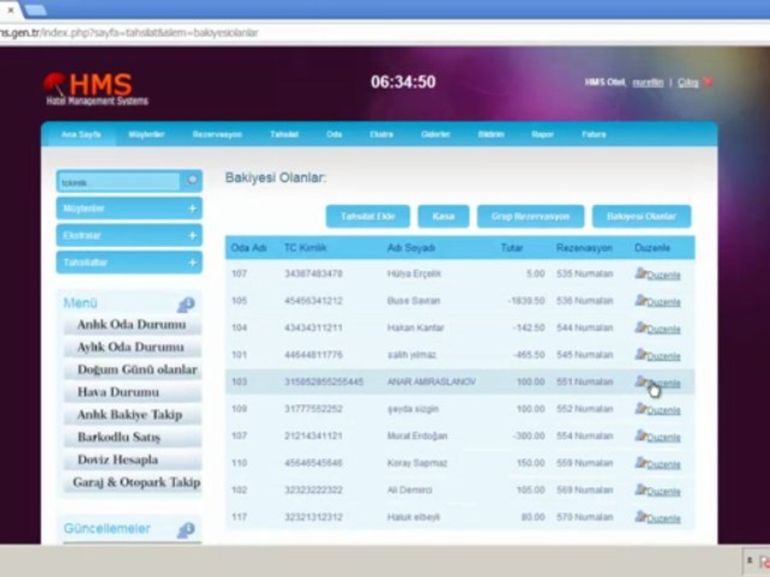Edit Ali Demirci's row via Düzenle
This screenshot has width=770, height=577.
click(658, 490)
